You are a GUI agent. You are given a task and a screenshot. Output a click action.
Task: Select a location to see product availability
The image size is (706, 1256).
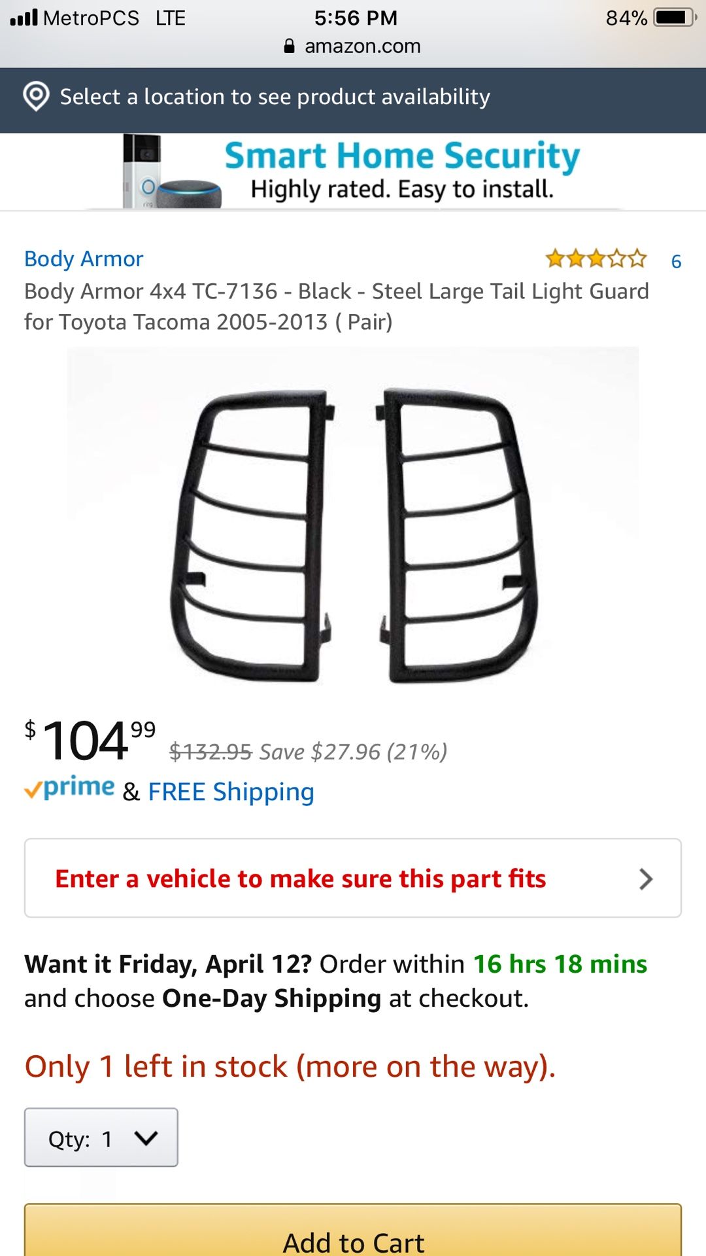pyautogui.click(x=275, y=97)
